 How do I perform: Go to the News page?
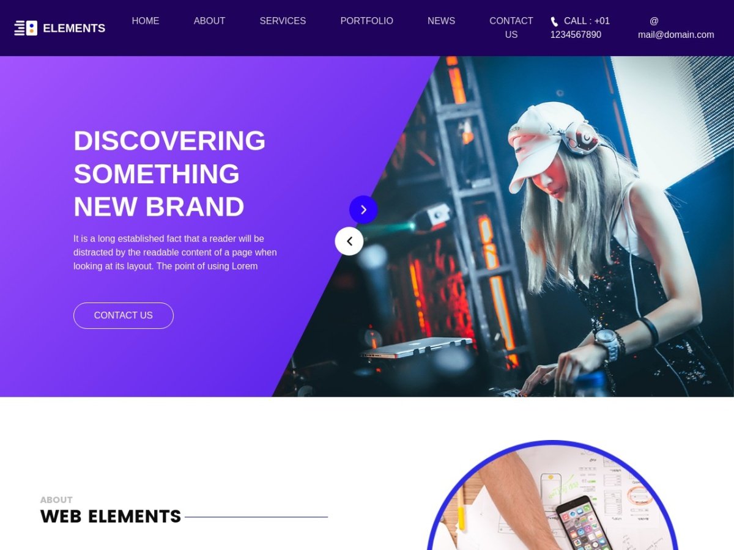click(441, 21)
